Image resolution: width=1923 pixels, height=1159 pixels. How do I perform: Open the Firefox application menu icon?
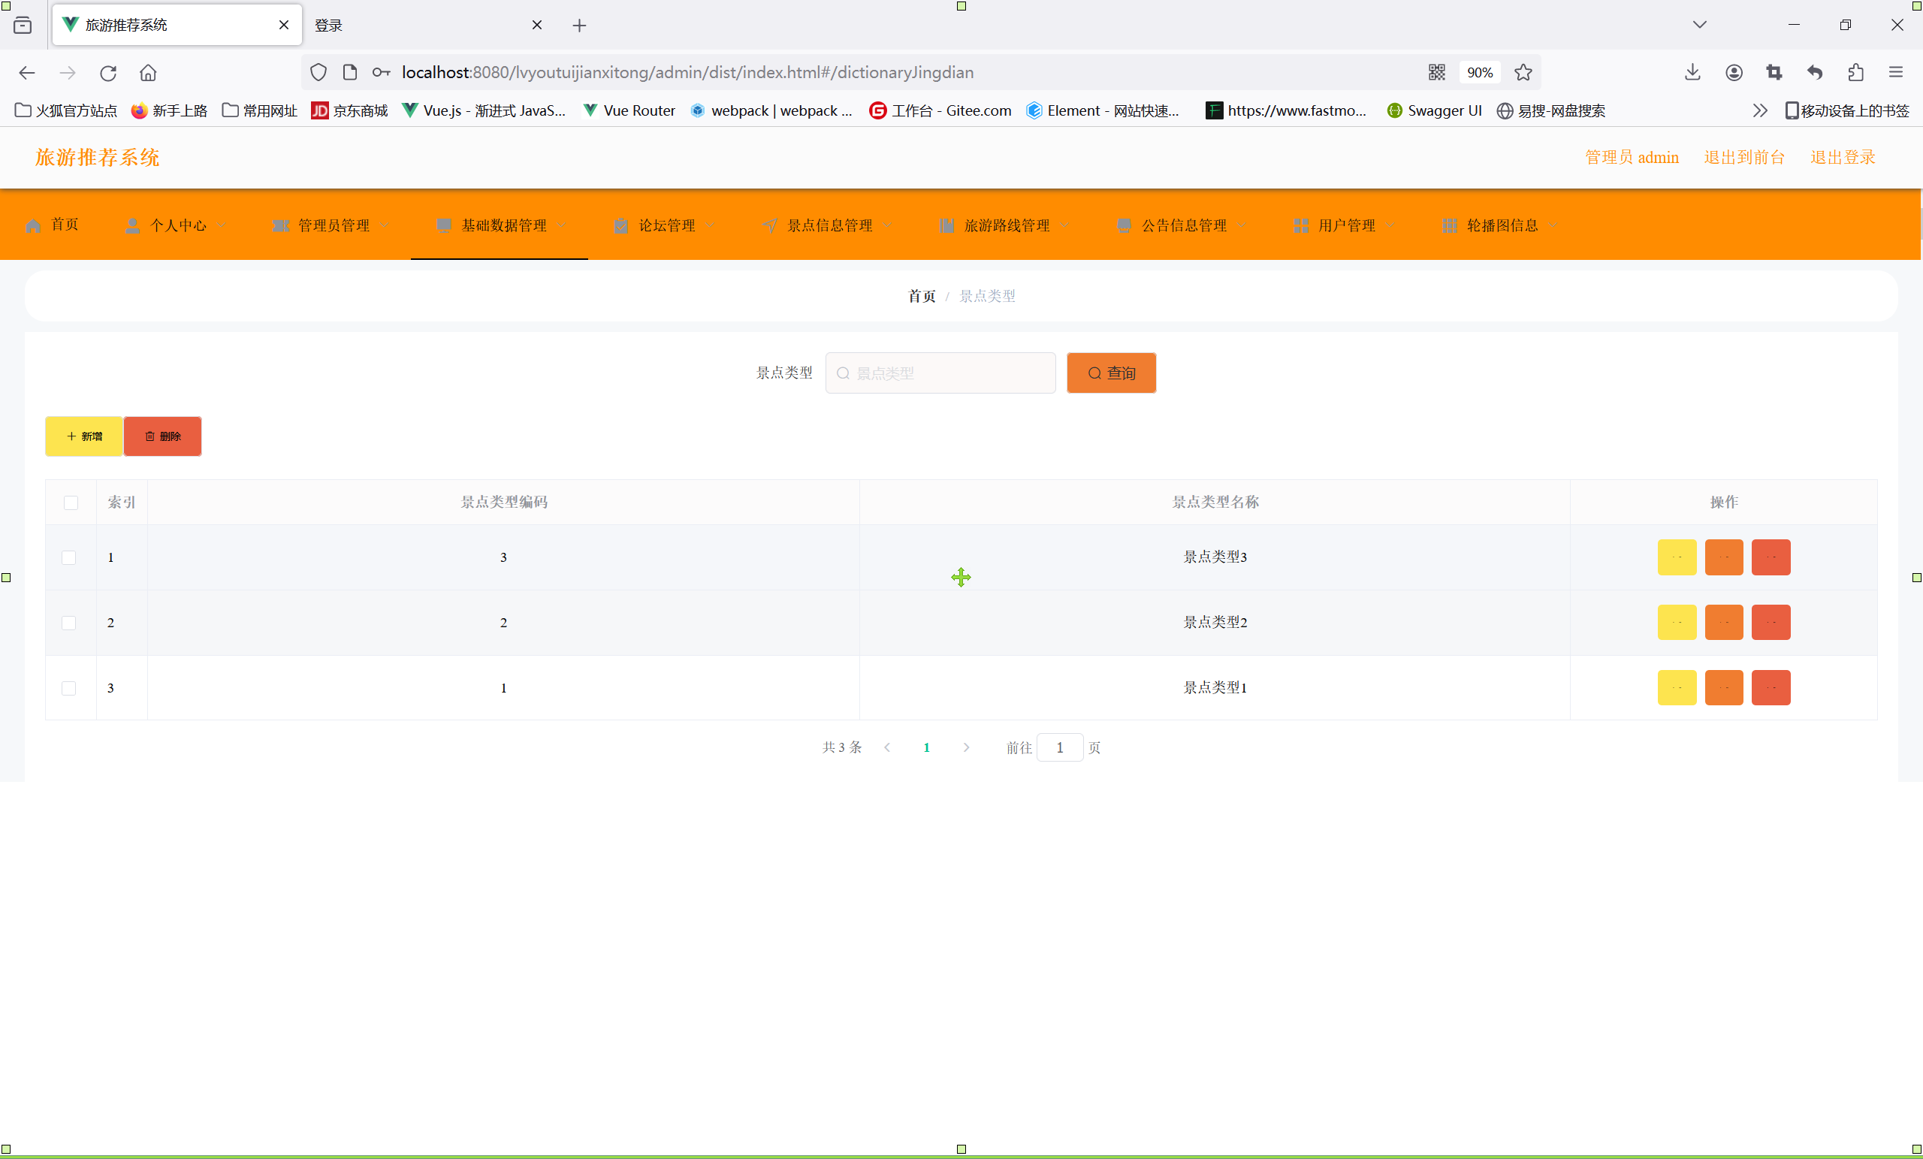[x=1896, y=73]
